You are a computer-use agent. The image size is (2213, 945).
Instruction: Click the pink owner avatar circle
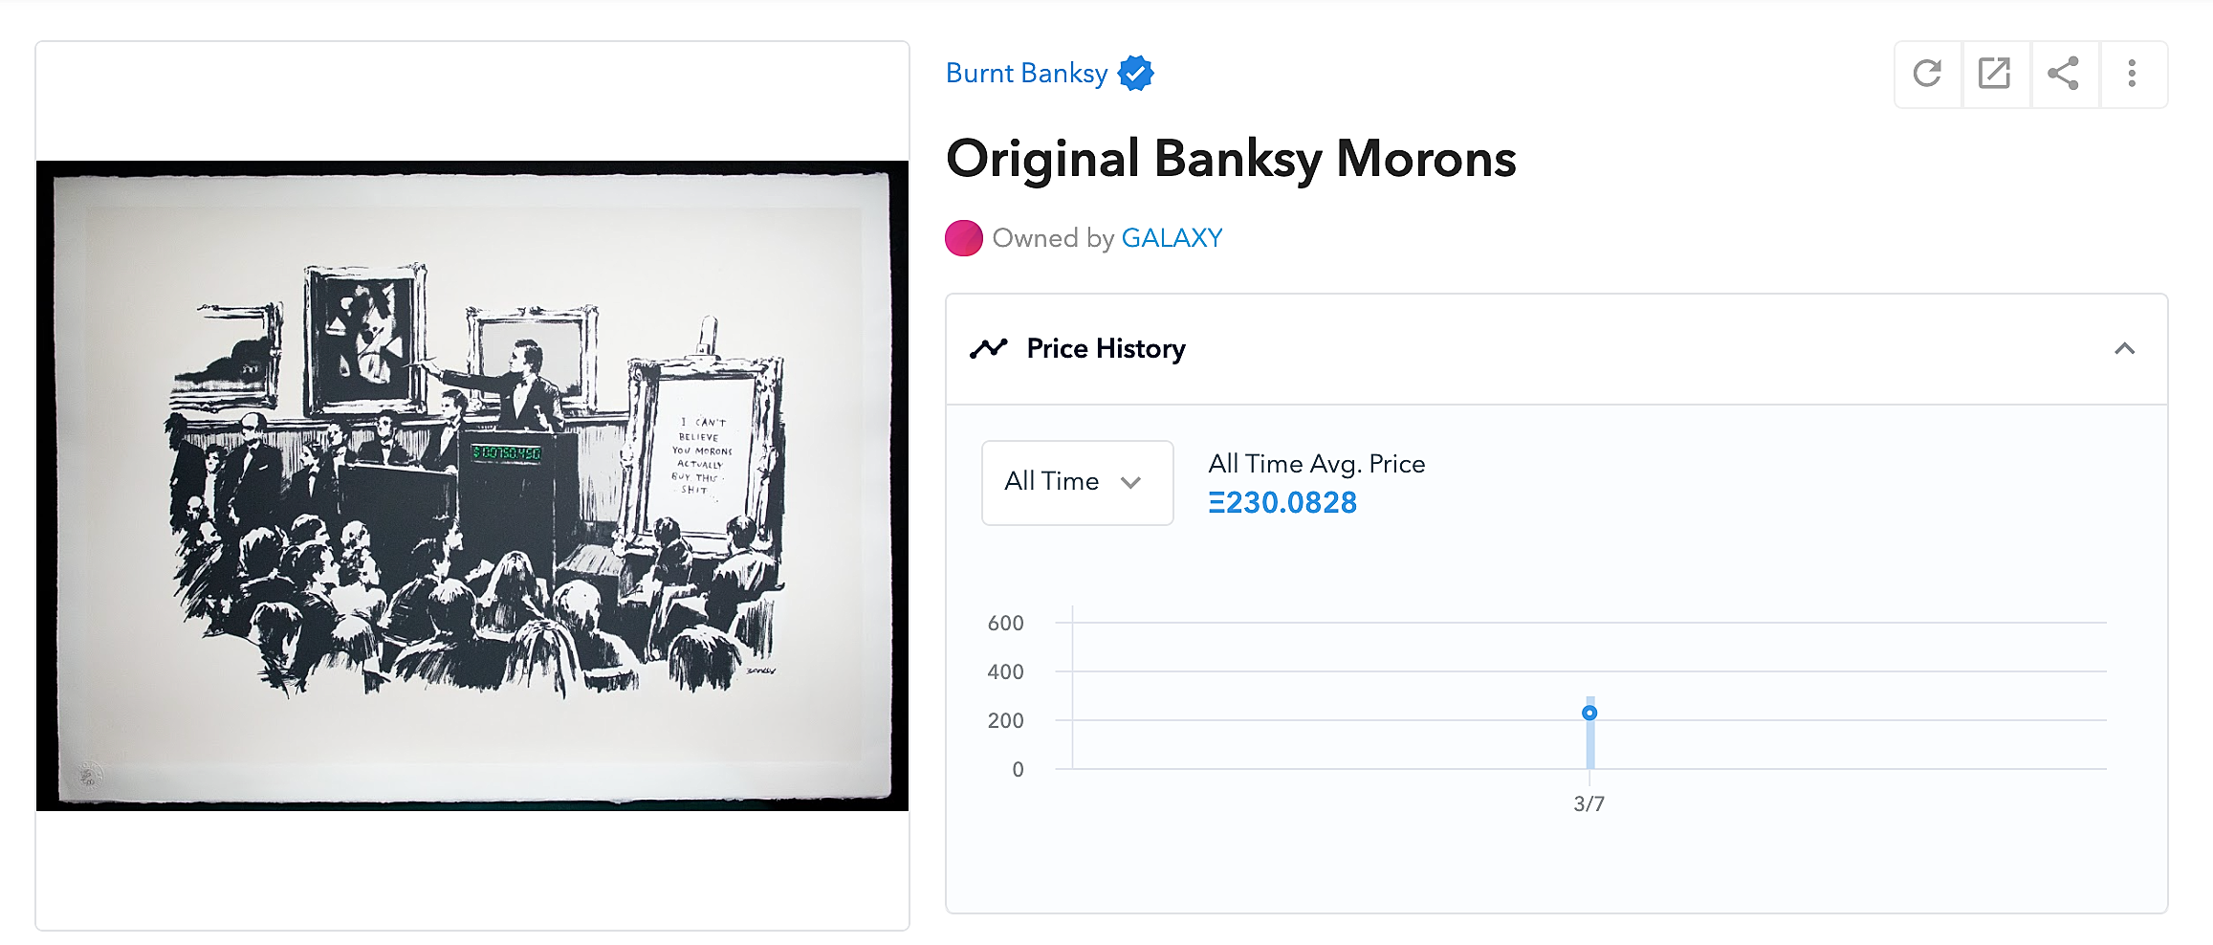point(964,238)
